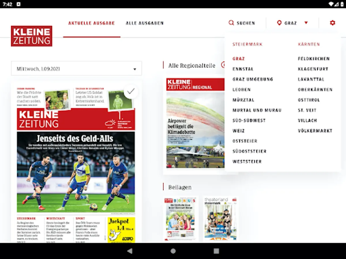Select Oberkärnten region
346x259 pixels.
pyautogui.click(x=315, y=89)
